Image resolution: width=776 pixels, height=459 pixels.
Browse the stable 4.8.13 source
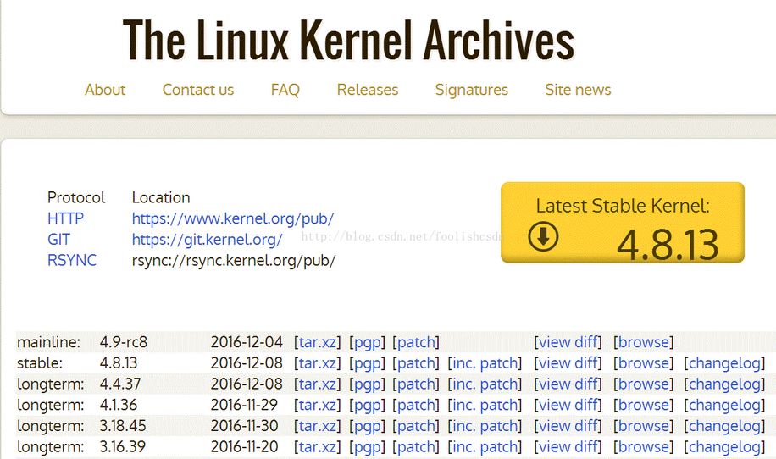point(643,363)
